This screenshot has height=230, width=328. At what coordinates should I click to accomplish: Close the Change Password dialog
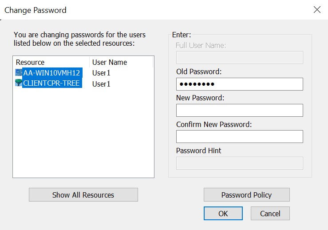[x=317, y=10]
